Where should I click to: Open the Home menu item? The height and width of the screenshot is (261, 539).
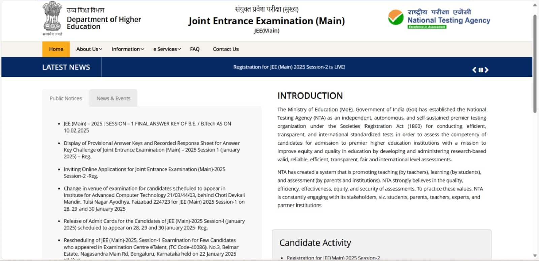[x=56, y=49]
